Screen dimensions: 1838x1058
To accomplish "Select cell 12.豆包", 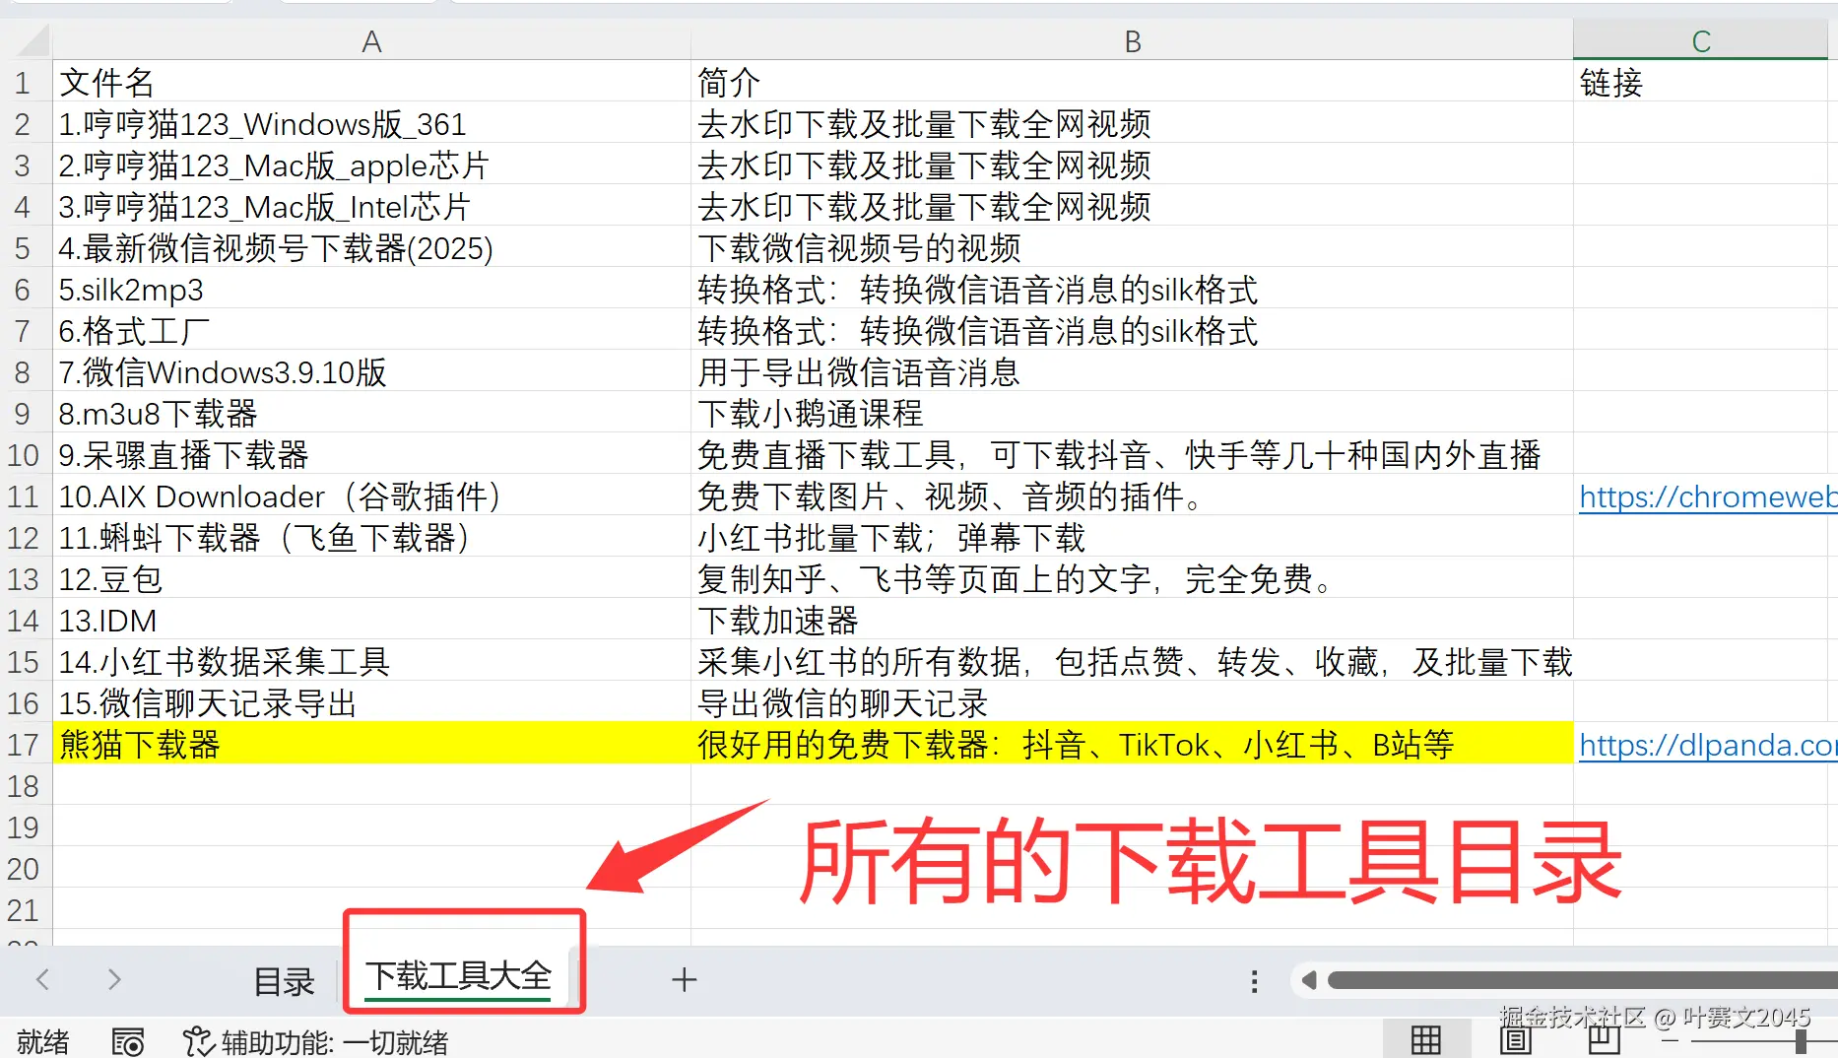I will 371,579.
